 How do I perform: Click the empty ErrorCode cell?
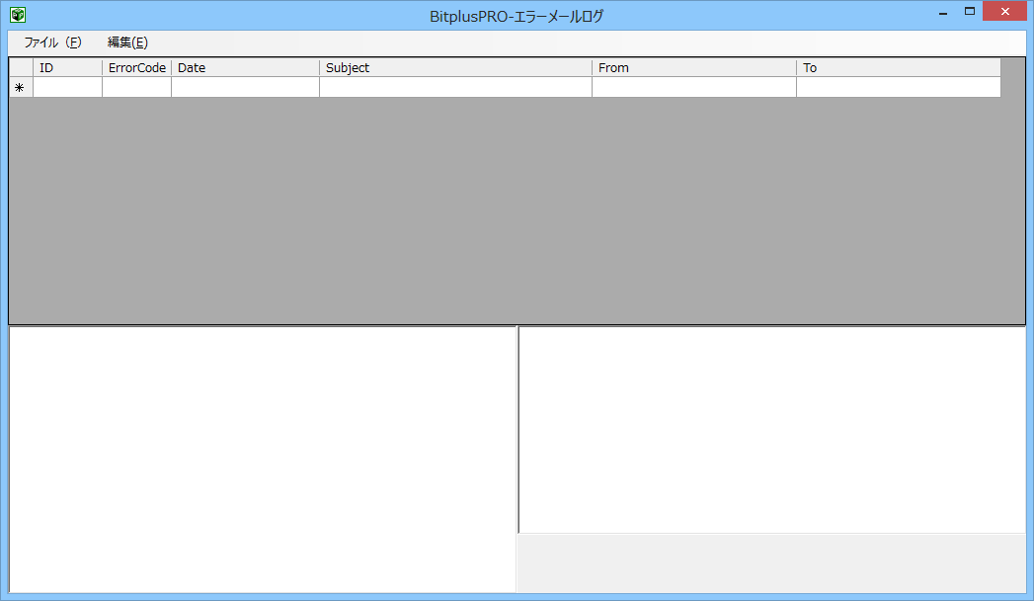[x=136, y=88]
